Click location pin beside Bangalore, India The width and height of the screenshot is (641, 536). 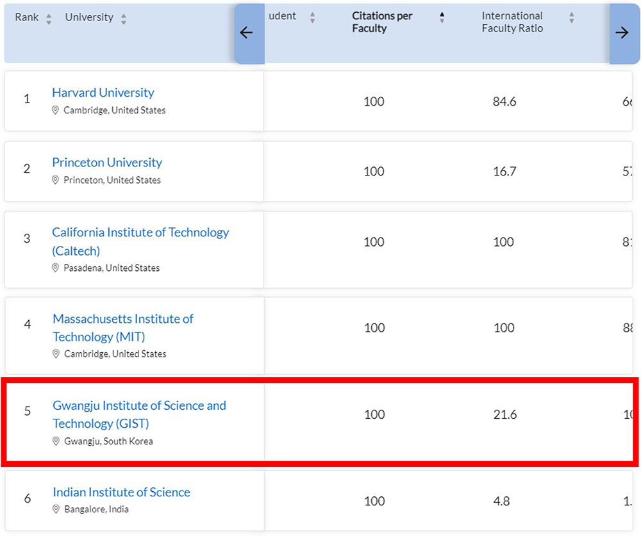point(56,510)
